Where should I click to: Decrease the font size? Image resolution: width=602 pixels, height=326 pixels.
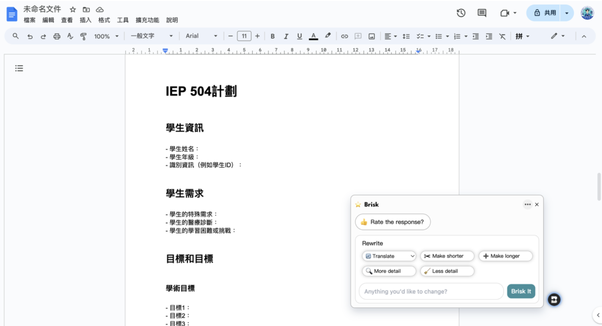tap(230, 36)
